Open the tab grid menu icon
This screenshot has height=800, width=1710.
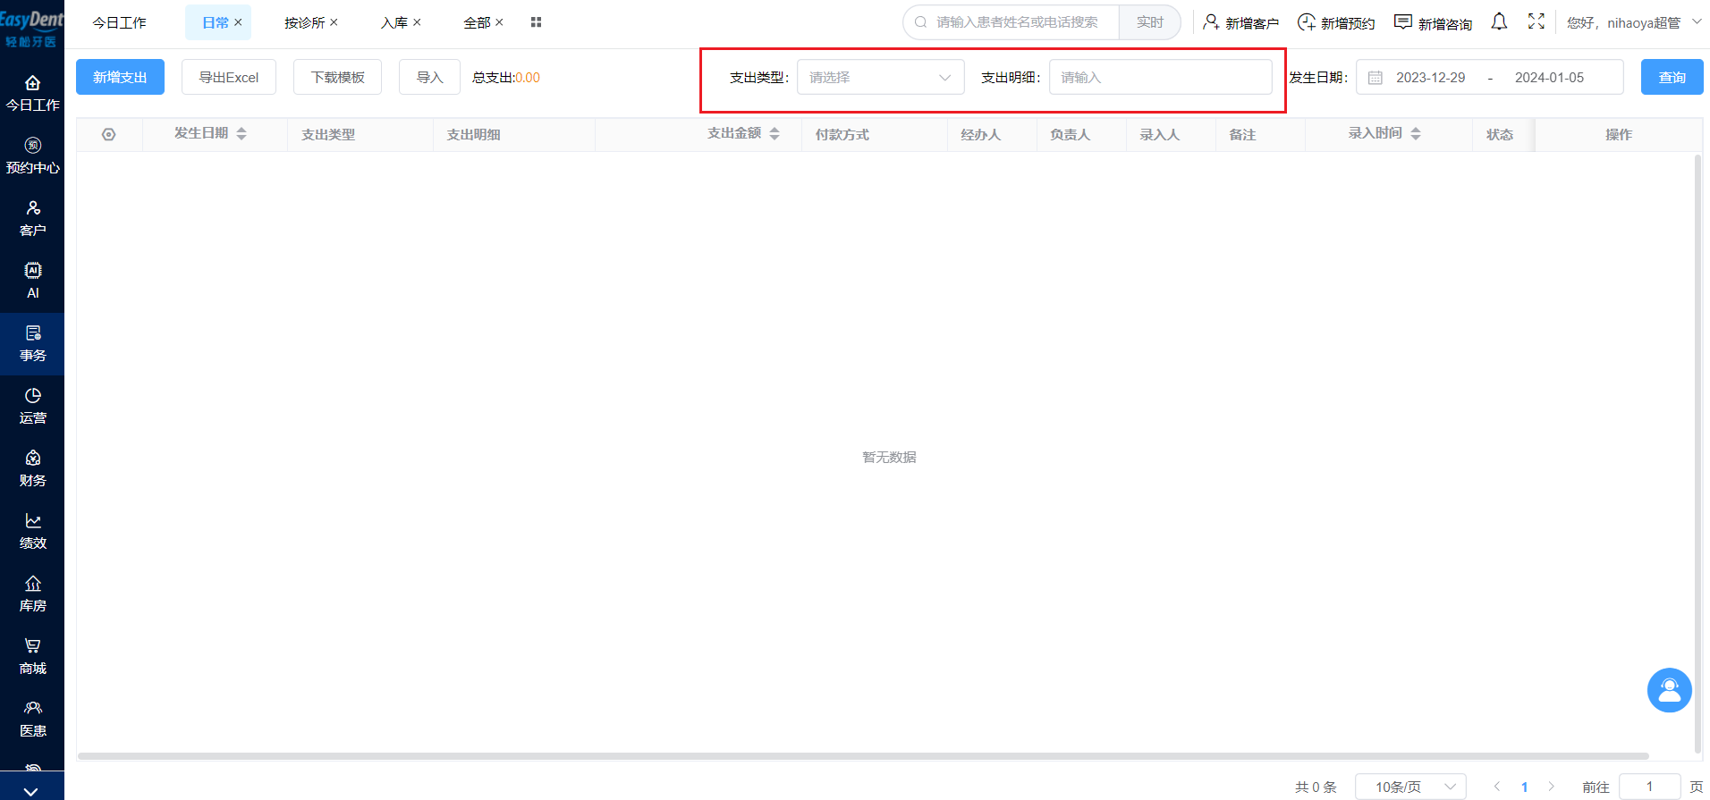(536, 22)
